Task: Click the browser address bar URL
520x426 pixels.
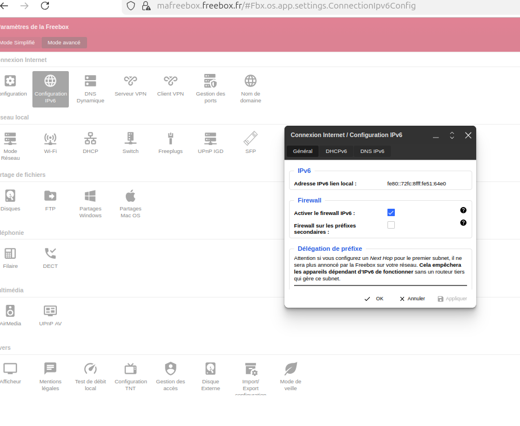Action: (x=286, y=6)
